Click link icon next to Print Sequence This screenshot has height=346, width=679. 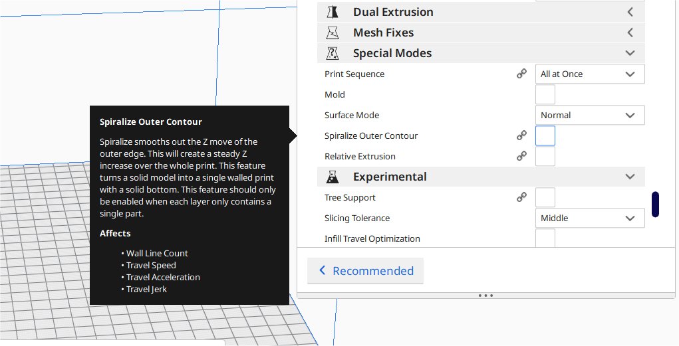[x=522, y=74]
